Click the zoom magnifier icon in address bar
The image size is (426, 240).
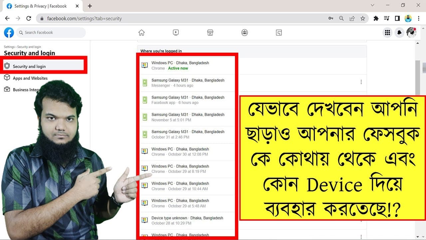tap(341, 18)
